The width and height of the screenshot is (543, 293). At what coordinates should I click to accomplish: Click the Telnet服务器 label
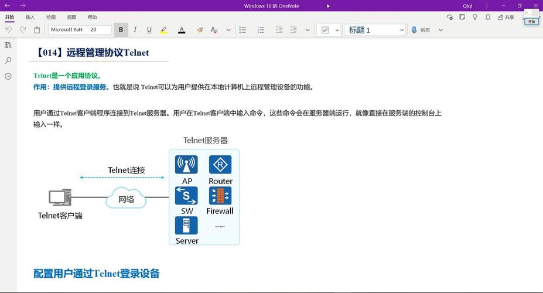point(206,140)
